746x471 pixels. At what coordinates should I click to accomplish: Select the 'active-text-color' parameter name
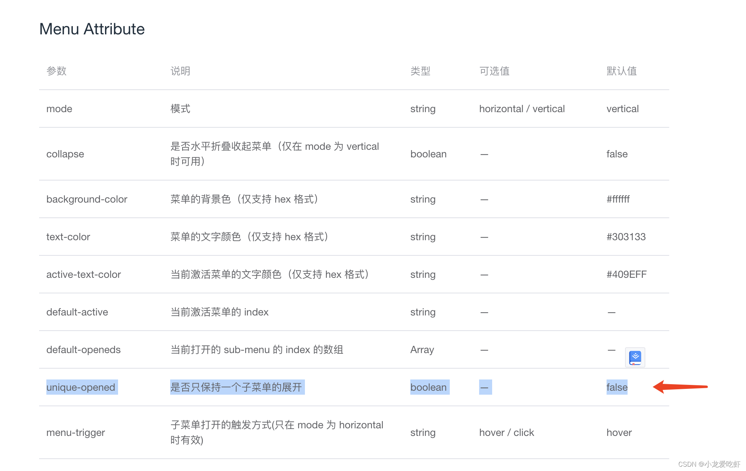point(84,275)
